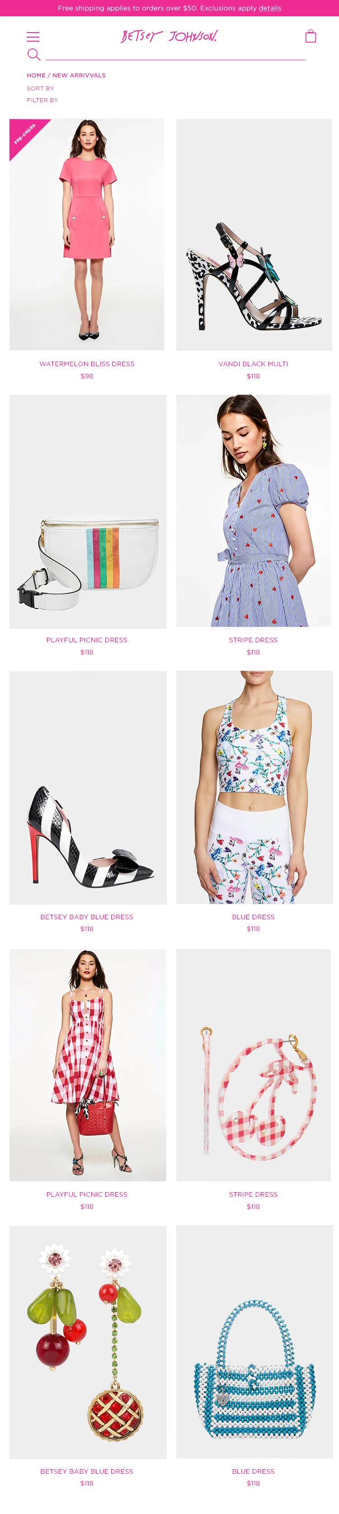Select the pink dress product image
The image size is (339, 1514).
pos(87,234)
